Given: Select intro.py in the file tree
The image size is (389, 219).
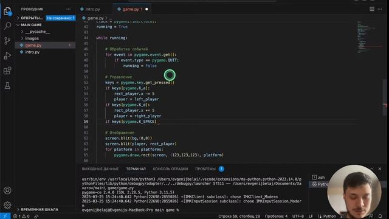Looking at the screenshot, I should pos(45,52).
